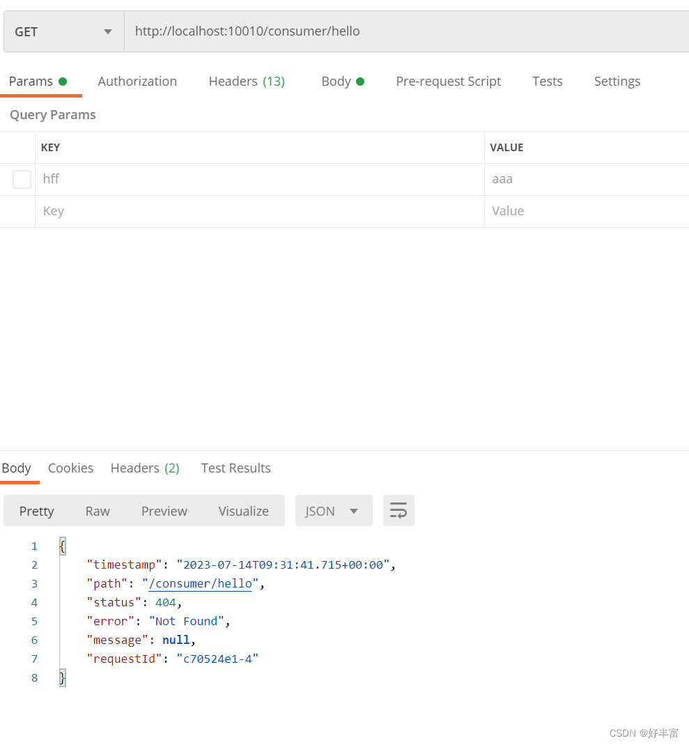Click the timestamp value 2023-07-14T09:31:41.715+00:00
Viewport: 689px width, 745px height.
tap(283, 564)
